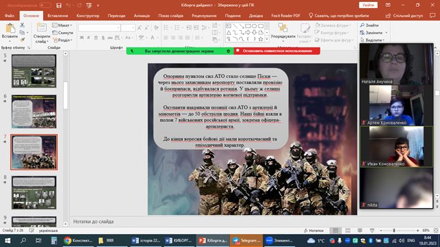Image resolution: width=440 pixels, height=247 pixels.
Task: Select the rectangle shape in shapes gallery
Action: pyautogui.click(x=248, y=26)
